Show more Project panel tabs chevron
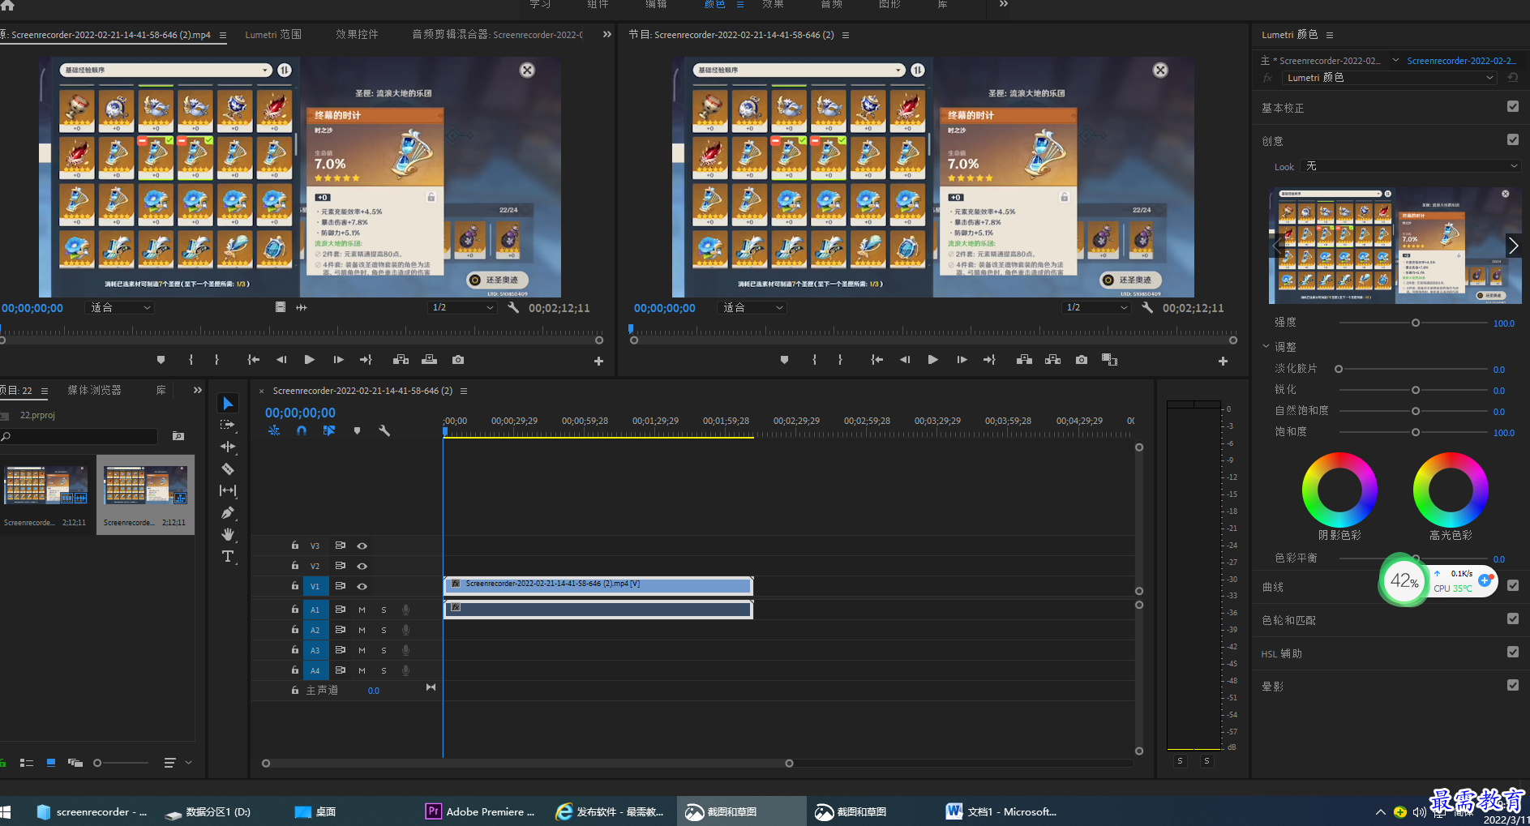This screenshot has height=826, width=1530. 198,390
